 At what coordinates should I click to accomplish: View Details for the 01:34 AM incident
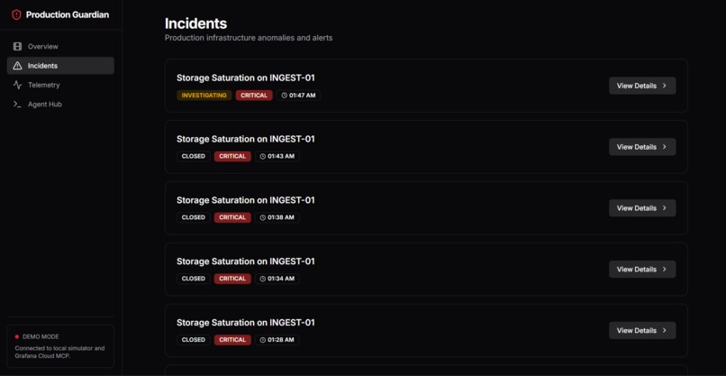pyautogui.click(x=642, y=270)
